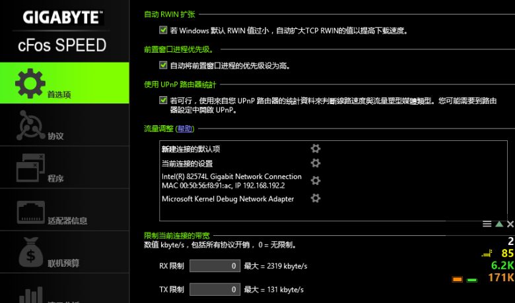515x303 pixels.
Task: Click the 171K orange rate value
Action: click(501, 277)
